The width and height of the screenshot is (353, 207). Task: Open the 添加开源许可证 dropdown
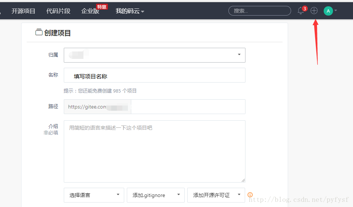click(216, 195)
